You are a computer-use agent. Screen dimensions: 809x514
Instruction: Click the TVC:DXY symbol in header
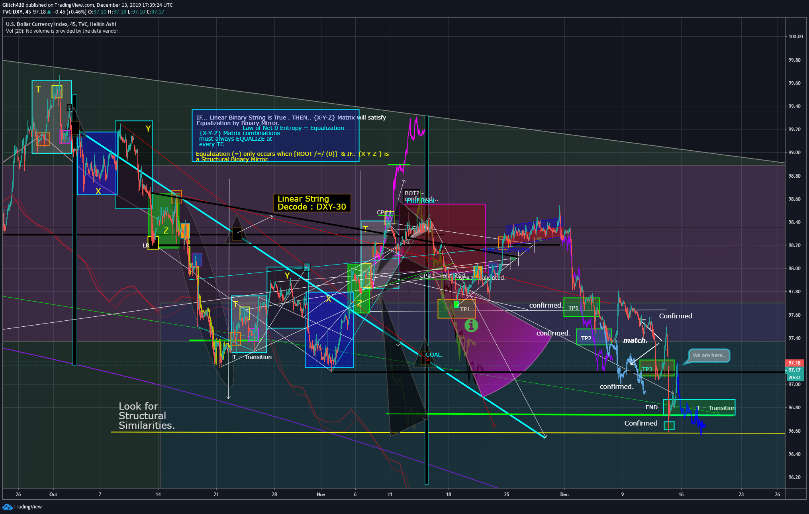[x=12, y=12]
